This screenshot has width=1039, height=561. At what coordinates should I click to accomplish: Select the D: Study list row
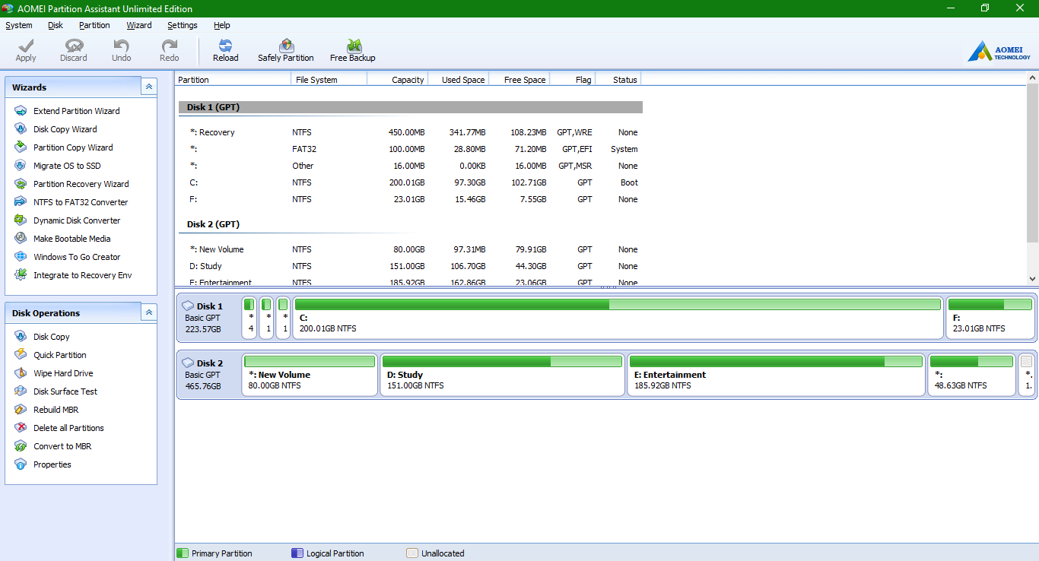411,266
